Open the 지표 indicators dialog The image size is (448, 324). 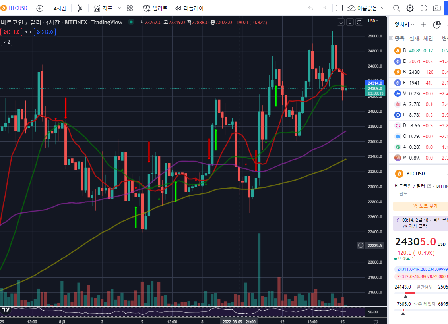[103, 8]
